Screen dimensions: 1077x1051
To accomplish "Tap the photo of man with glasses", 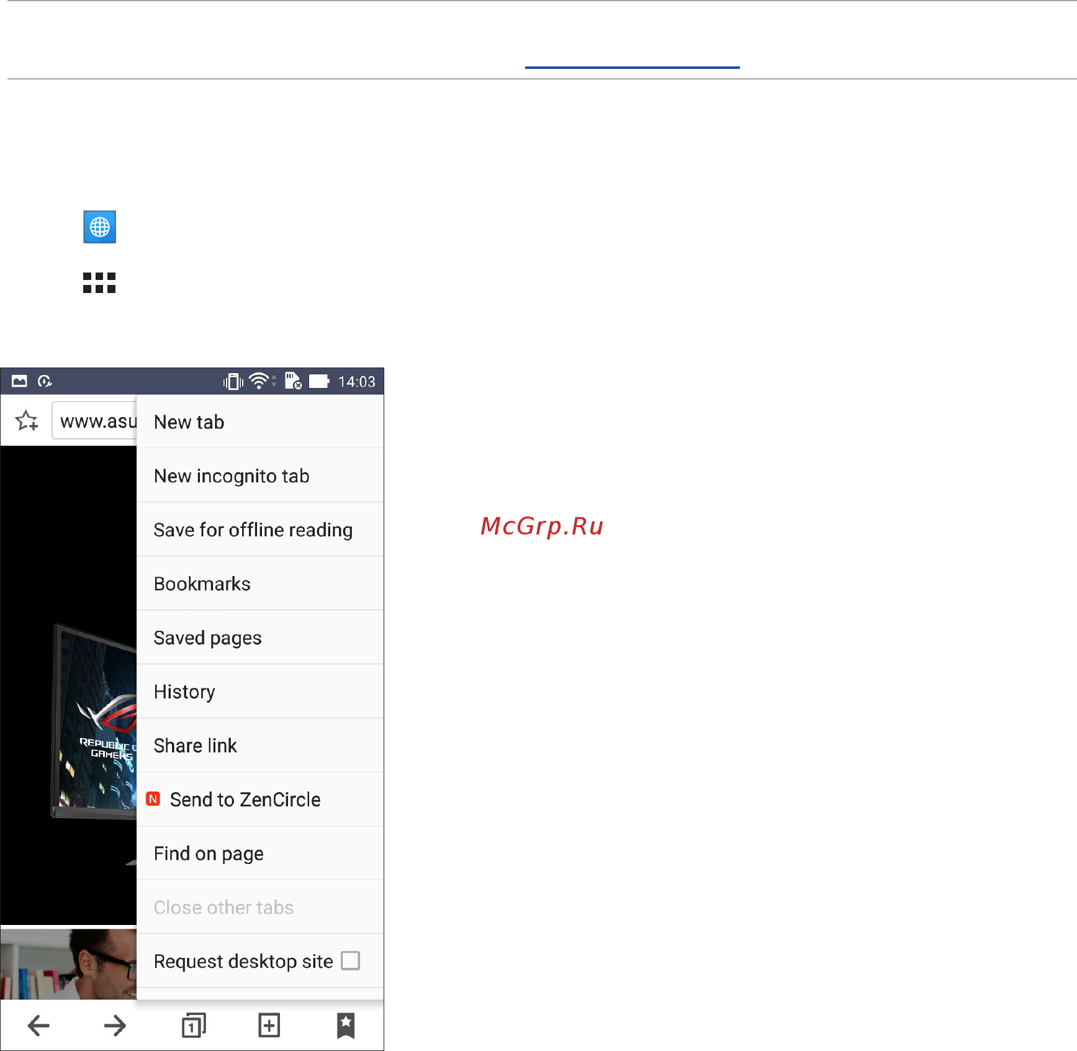I will (x=68, y=963).
